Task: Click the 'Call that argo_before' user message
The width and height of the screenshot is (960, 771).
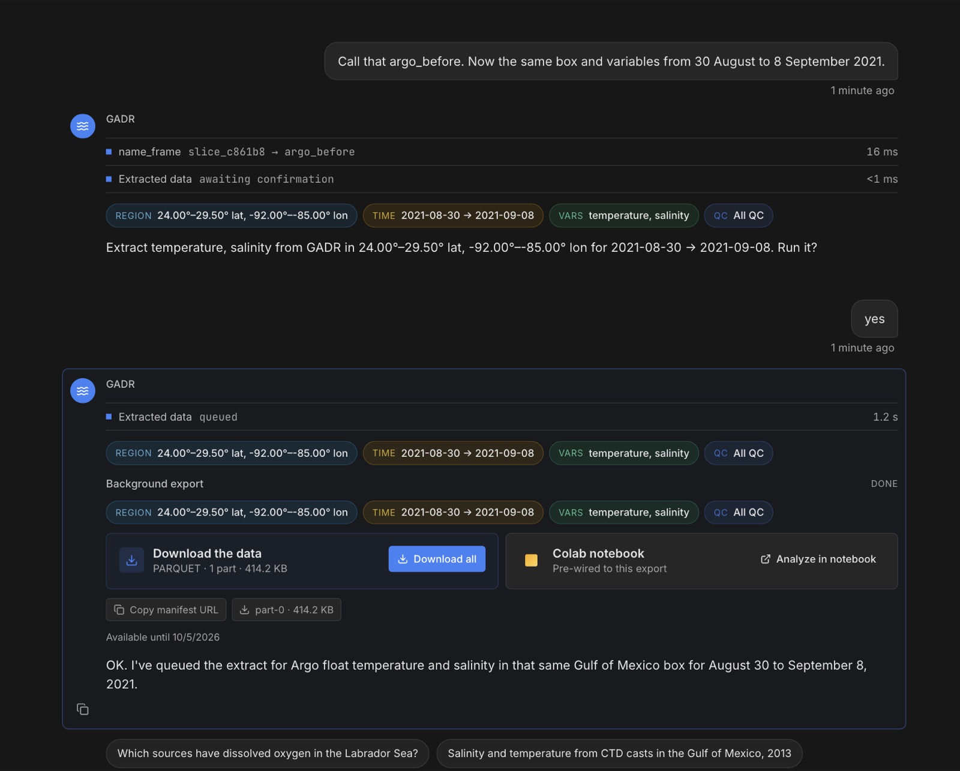Action: pos(611,61)
